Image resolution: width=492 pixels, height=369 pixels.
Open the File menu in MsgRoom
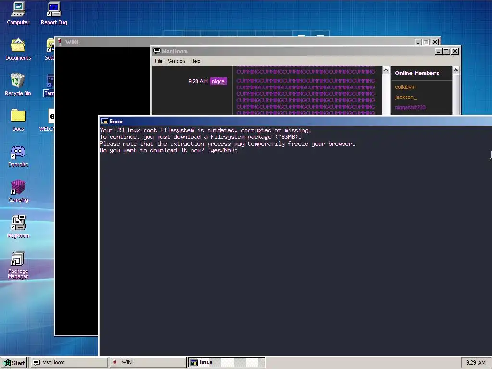tap(159, 61)
